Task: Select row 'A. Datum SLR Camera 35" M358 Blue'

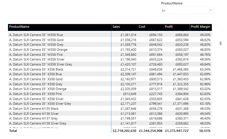Action: click(36, 35)
